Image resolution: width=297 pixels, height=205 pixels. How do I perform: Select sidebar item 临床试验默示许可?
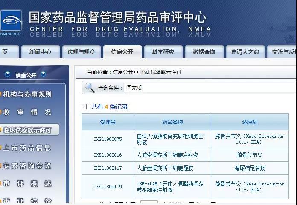[x=27, y=130]
